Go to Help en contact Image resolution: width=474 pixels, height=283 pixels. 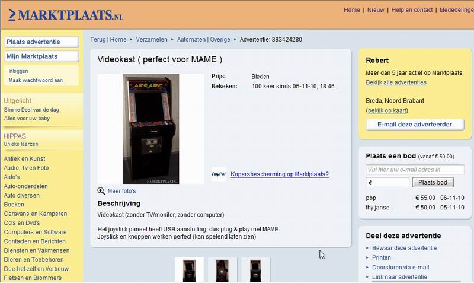[x=412, y=10]
